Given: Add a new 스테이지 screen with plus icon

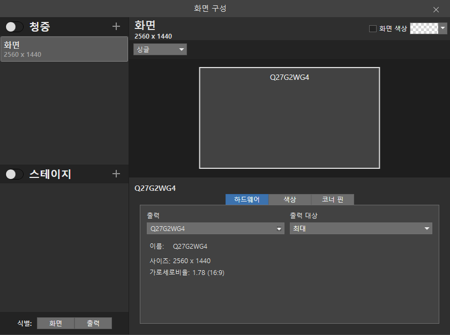Looking at the screenshot, I should 116,174.
